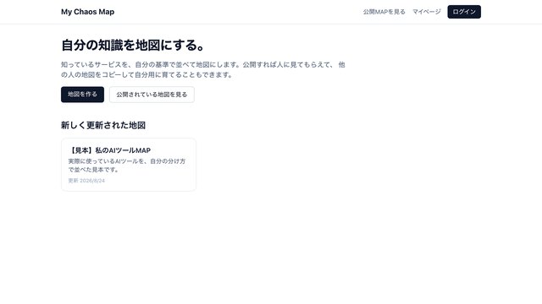Click the 地図を作る button
Viewport: 542px width, 304px height.
(82, 95)
